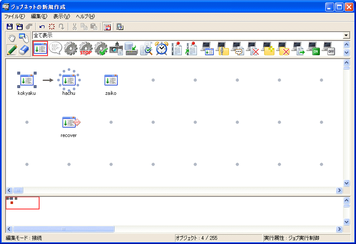Click the 編集モード : 接続 status text

(24, 238)
